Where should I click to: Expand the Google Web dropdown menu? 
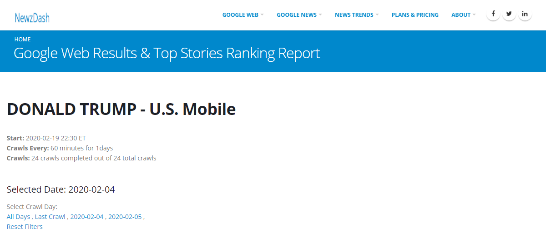[x=243, y=15]
